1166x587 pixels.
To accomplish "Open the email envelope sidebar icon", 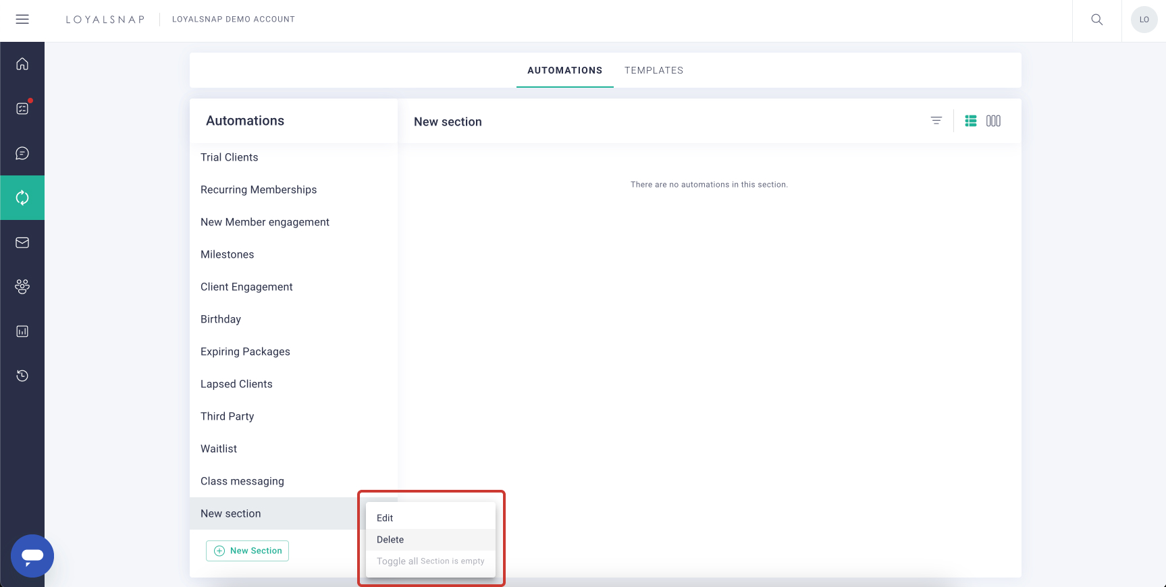I will [22, 242].
